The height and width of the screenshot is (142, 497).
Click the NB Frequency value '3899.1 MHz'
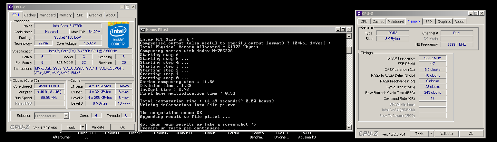457,45
